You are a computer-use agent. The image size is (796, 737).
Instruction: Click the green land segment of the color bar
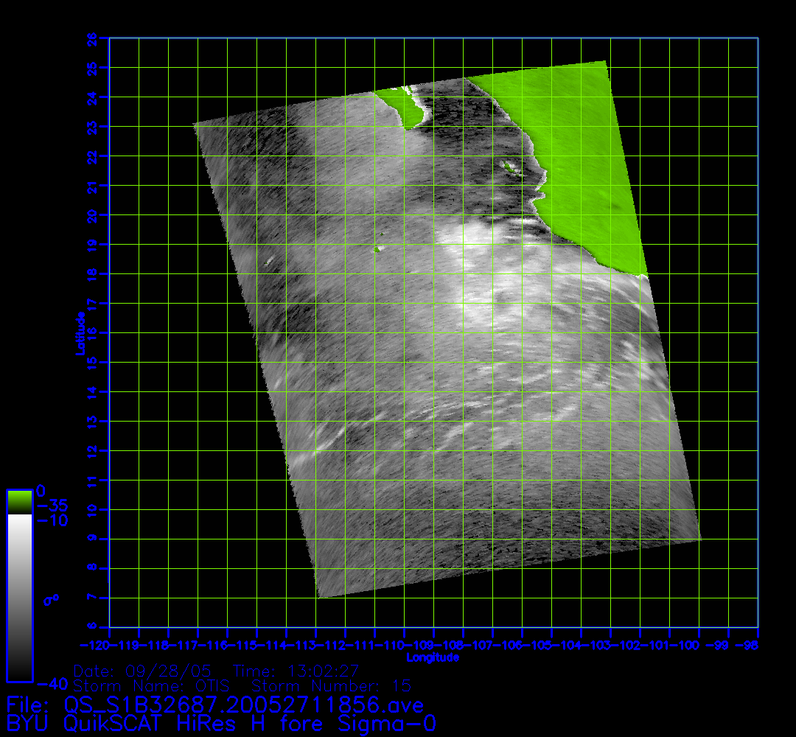(x=19, y=502)
